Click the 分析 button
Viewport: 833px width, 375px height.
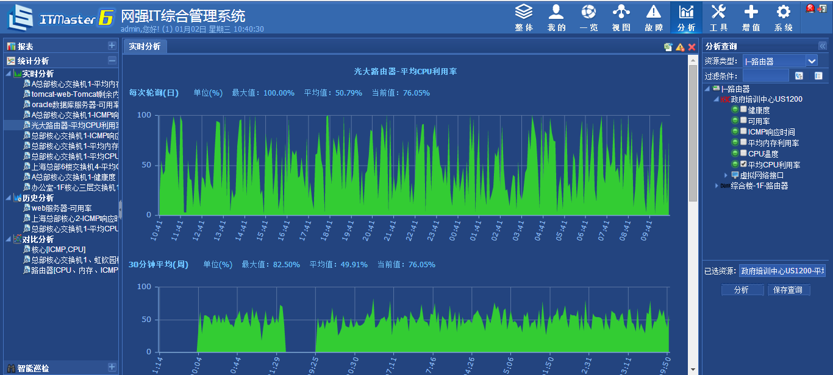[742, 290]
